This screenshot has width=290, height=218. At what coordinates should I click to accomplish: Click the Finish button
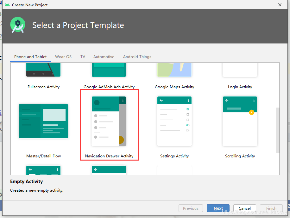coord(271,208)
